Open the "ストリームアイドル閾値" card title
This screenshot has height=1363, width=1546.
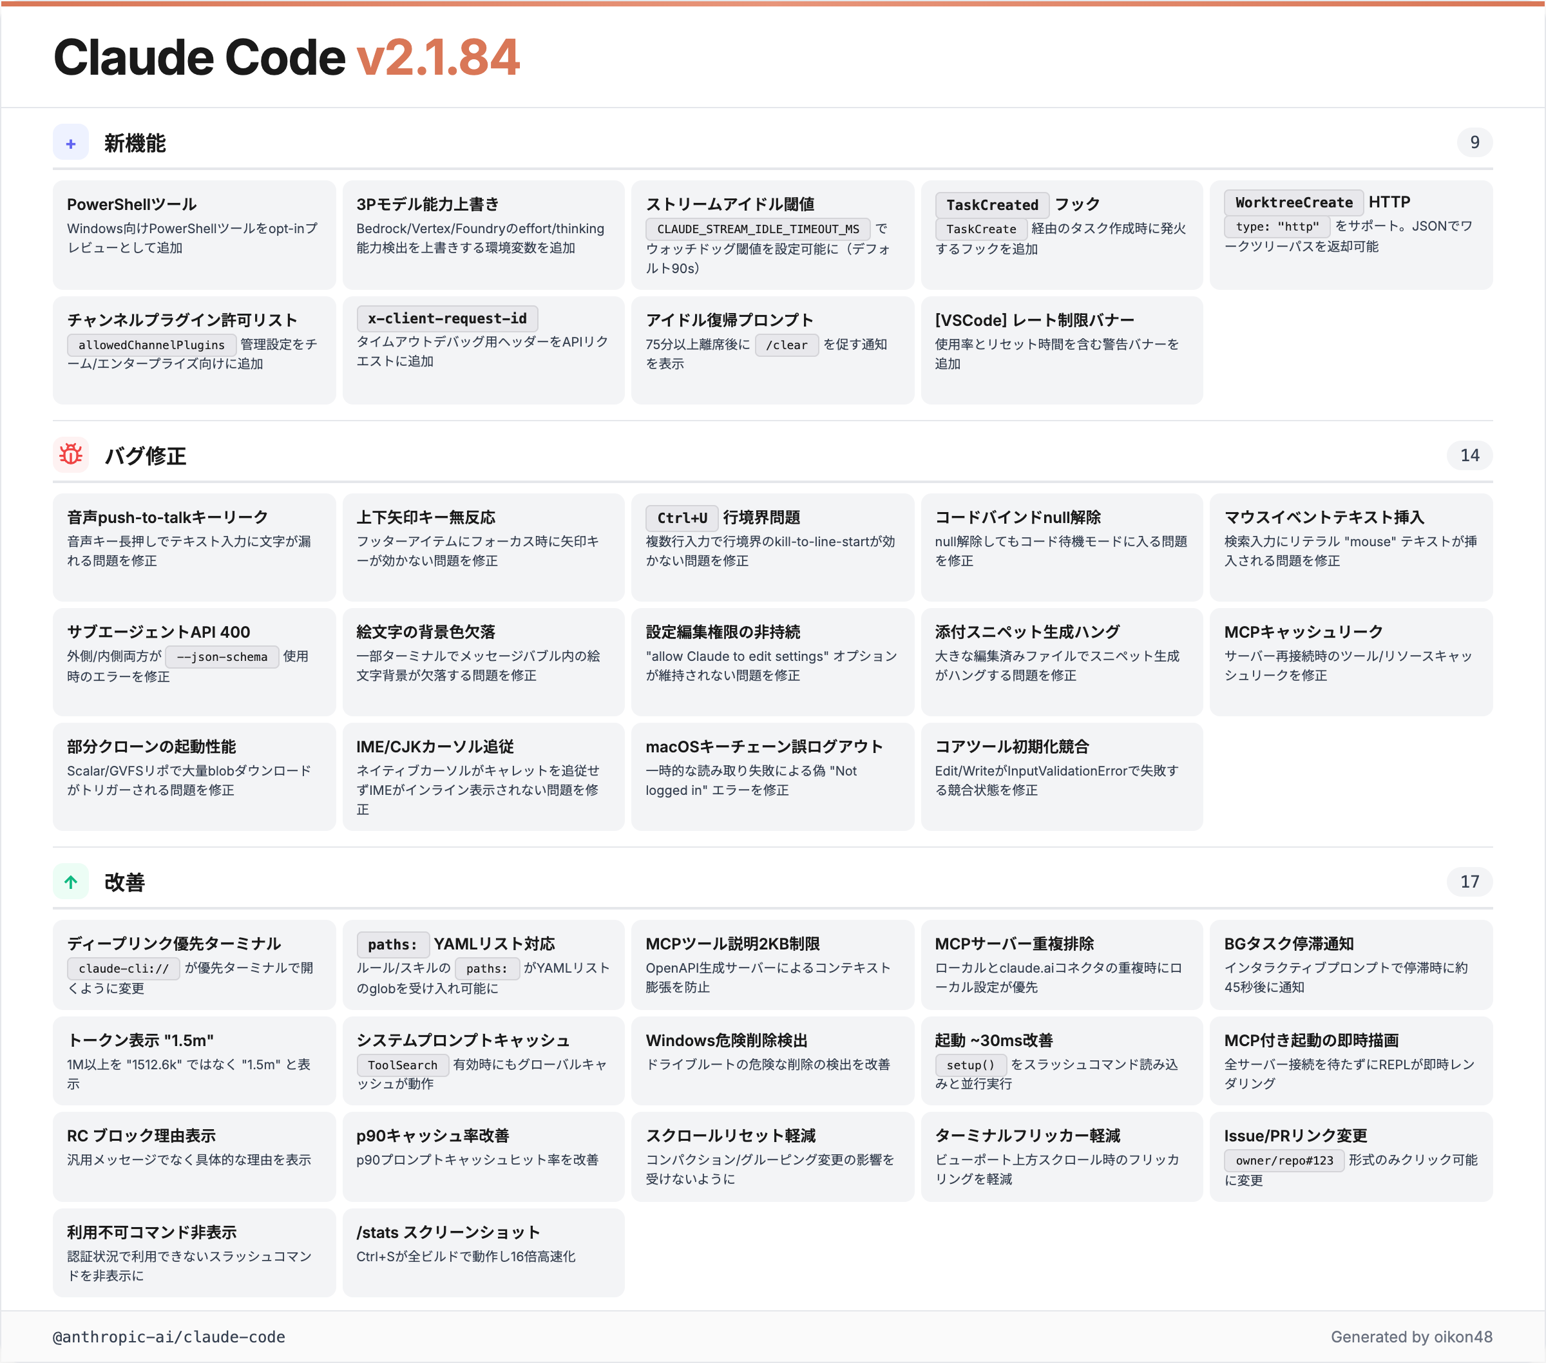730,204
